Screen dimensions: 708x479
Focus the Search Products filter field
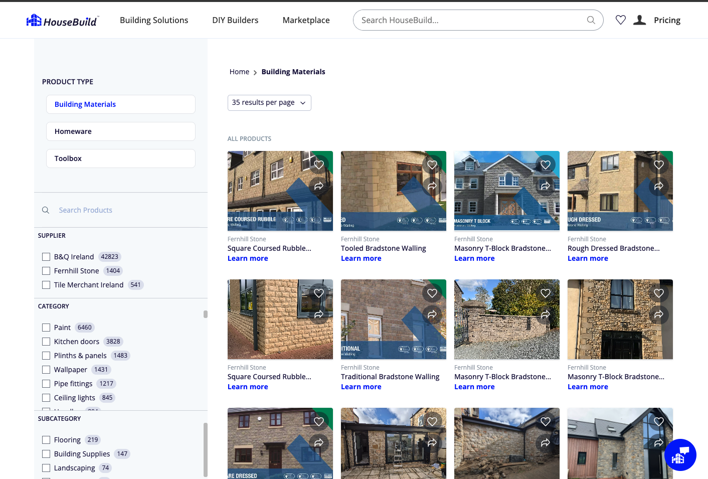[x=121, y=210]
